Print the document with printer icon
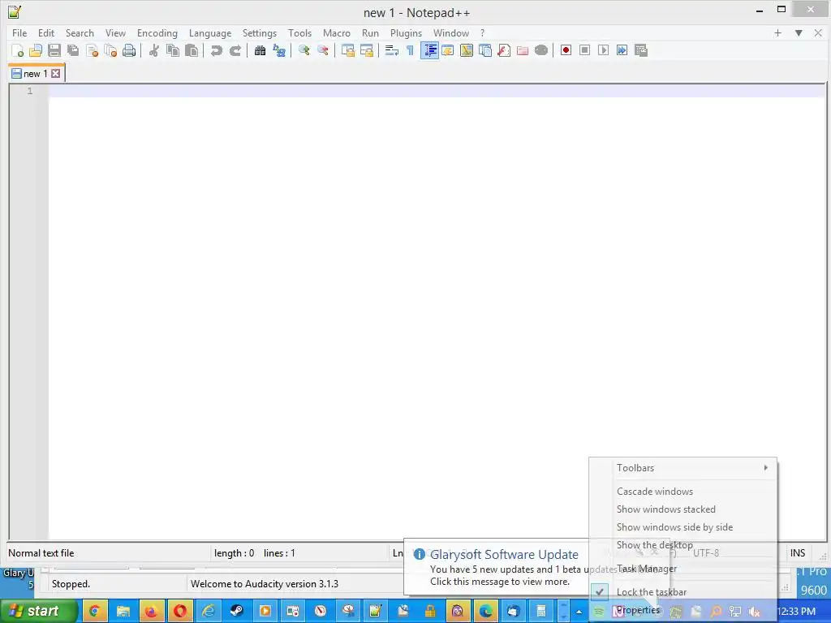The height and width of the screenshot is (623, 831). pos(129,50)
